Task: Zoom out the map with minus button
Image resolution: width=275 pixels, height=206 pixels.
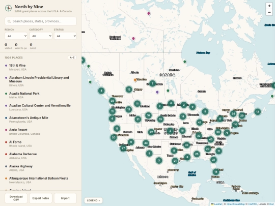Action: tap(269, 12)
